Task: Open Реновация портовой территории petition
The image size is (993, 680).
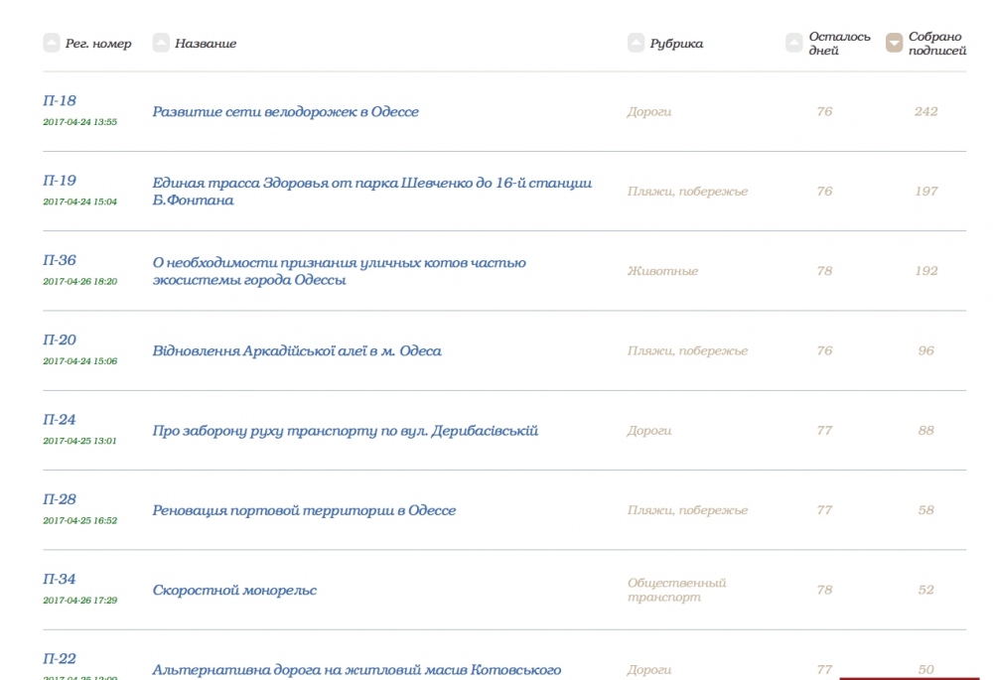Action: 304,510
